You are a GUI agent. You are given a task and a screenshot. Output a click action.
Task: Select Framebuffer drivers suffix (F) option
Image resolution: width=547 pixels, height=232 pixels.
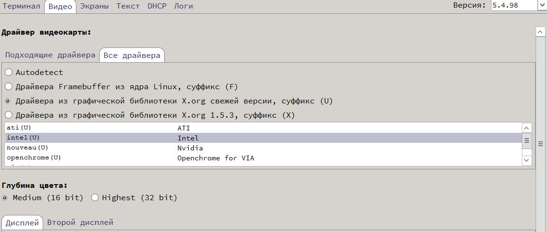9,87
